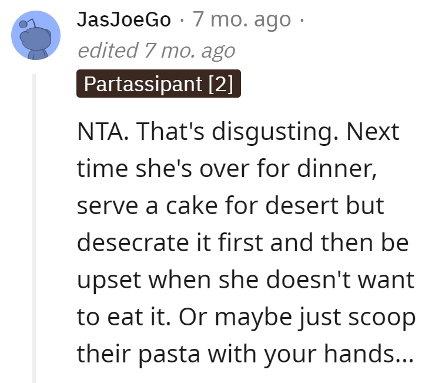Click the word 'pasta' in the last line
Screen dimensions: 432x383
tap(169, 354)
